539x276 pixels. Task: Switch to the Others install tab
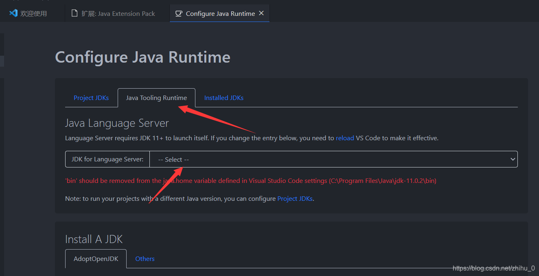(x=145, y=259)
